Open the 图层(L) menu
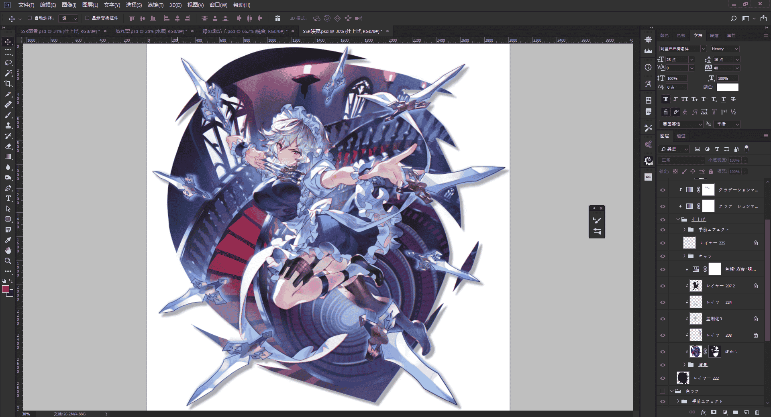Viewport: 771px width, 417px height. [x=90, y=5]
